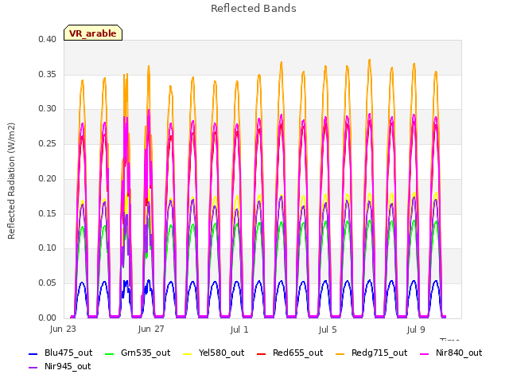Click the purple Nir945_out legend swatch

(33, 368)
